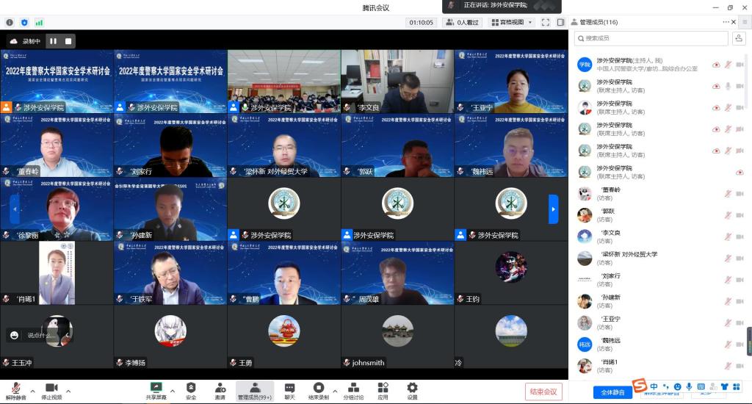The height and width of the screenshot is (404, 752).
Task: Expand the arrow next to 共享屏幕
Action: point(173,391)
